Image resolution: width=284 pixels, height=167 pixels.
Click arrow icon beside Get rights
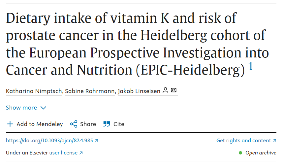[274, 141]
